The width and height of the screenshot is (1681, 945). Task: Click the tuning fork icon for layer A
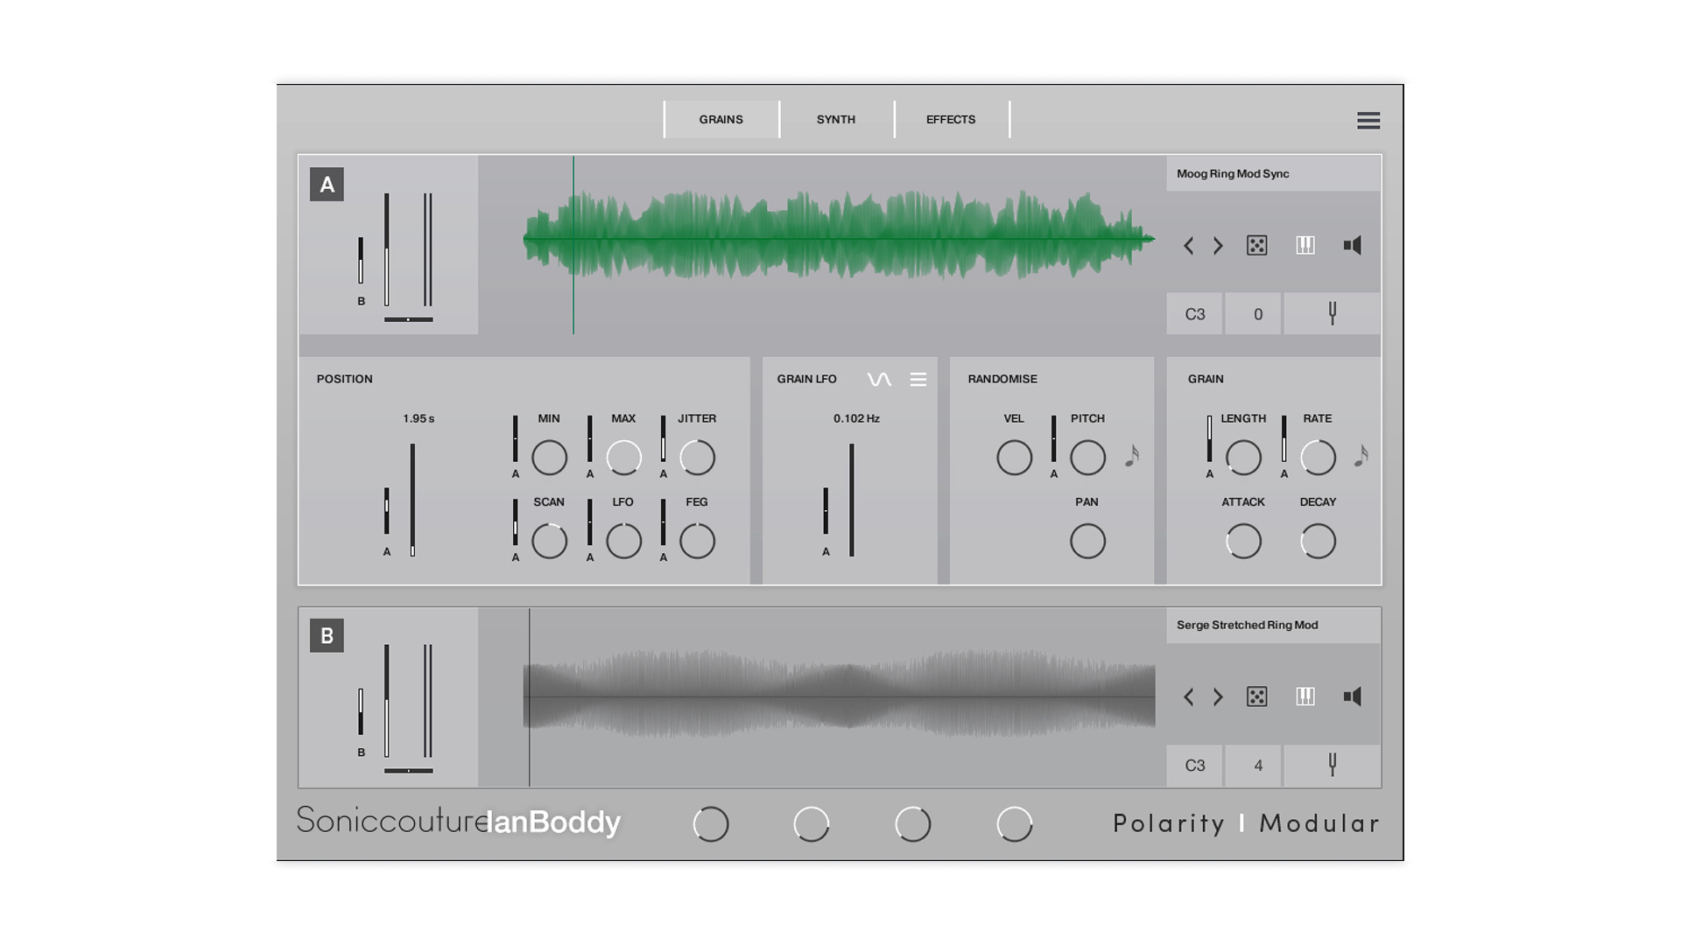(x=1332, y=312)
